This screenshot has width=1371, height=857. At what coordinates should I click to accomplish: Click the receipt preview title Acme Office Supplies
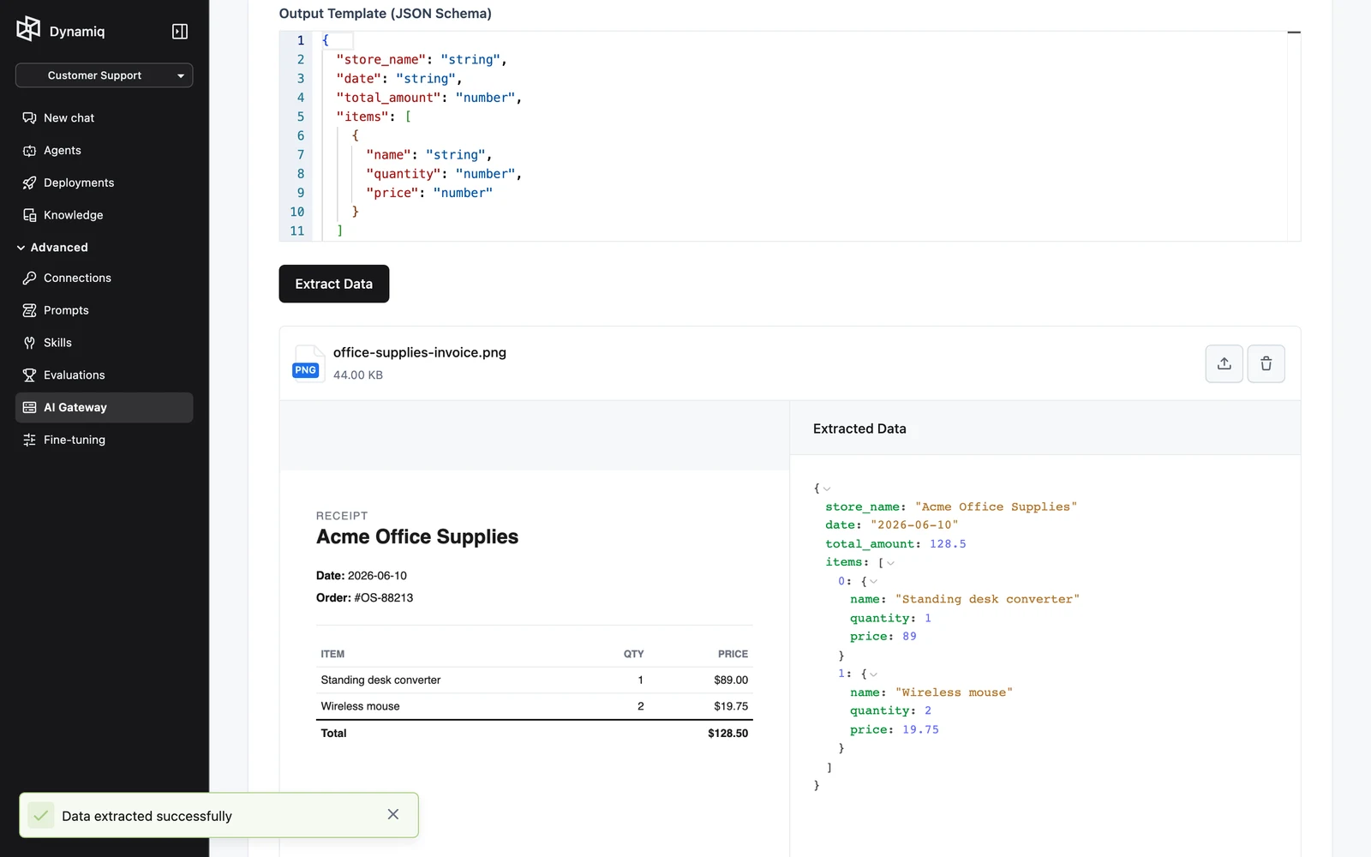click(x=417, y=536)
